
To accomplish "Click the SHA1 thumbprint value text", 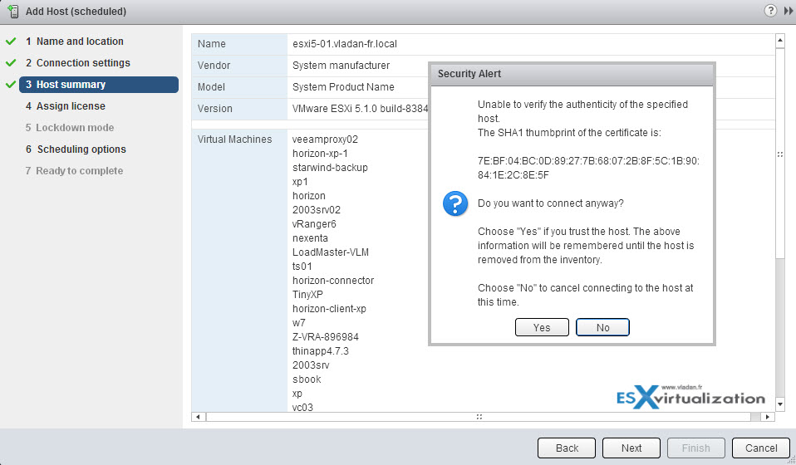I will (x=588, y=168).
